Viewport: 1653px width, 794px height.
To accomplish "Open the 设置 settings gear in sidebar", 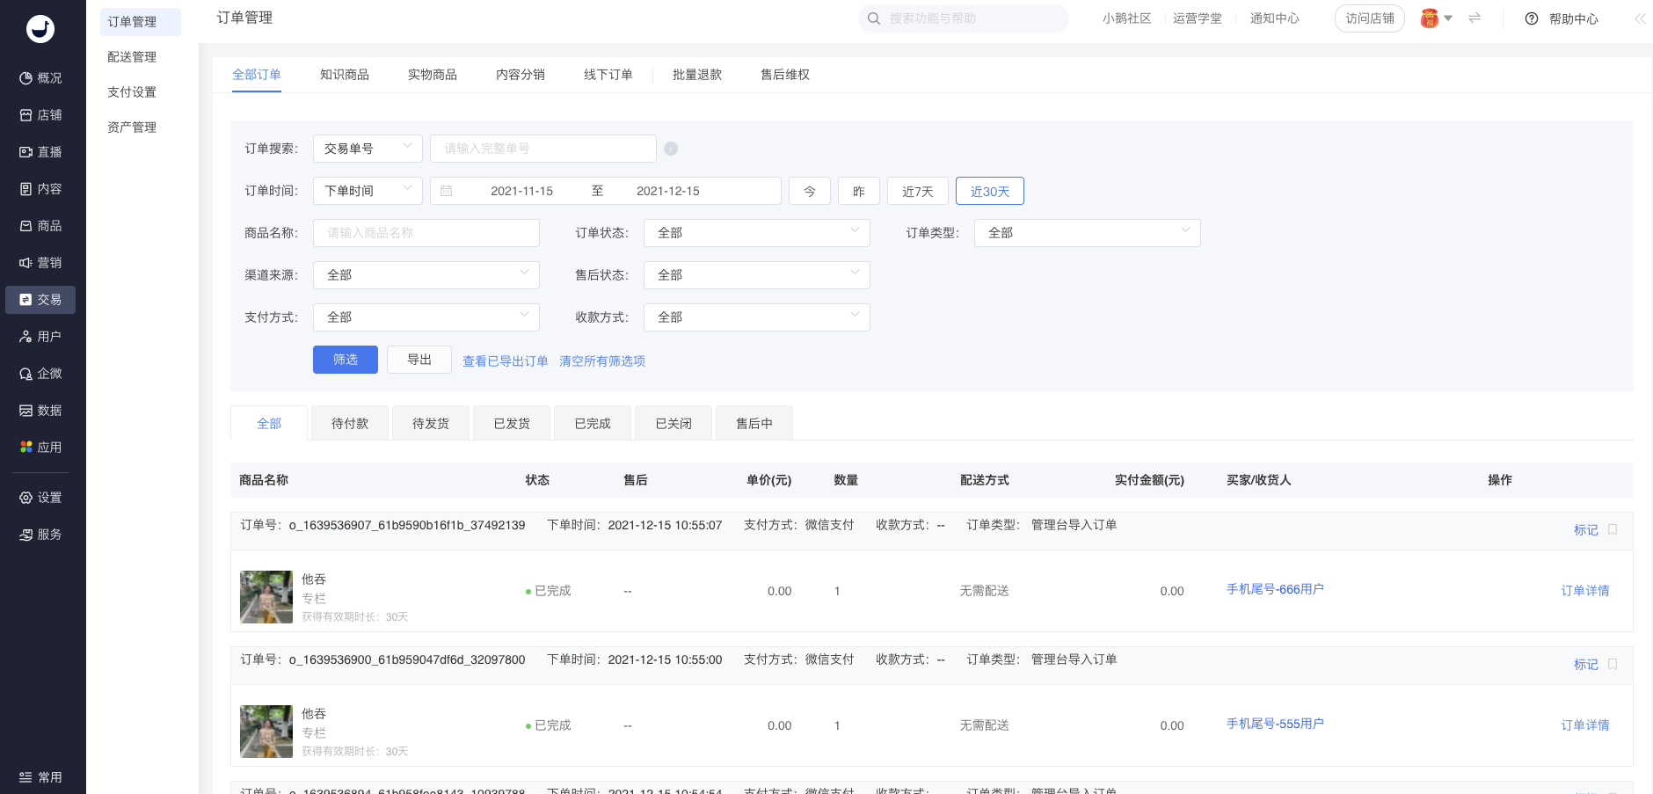I will point(26,498).
